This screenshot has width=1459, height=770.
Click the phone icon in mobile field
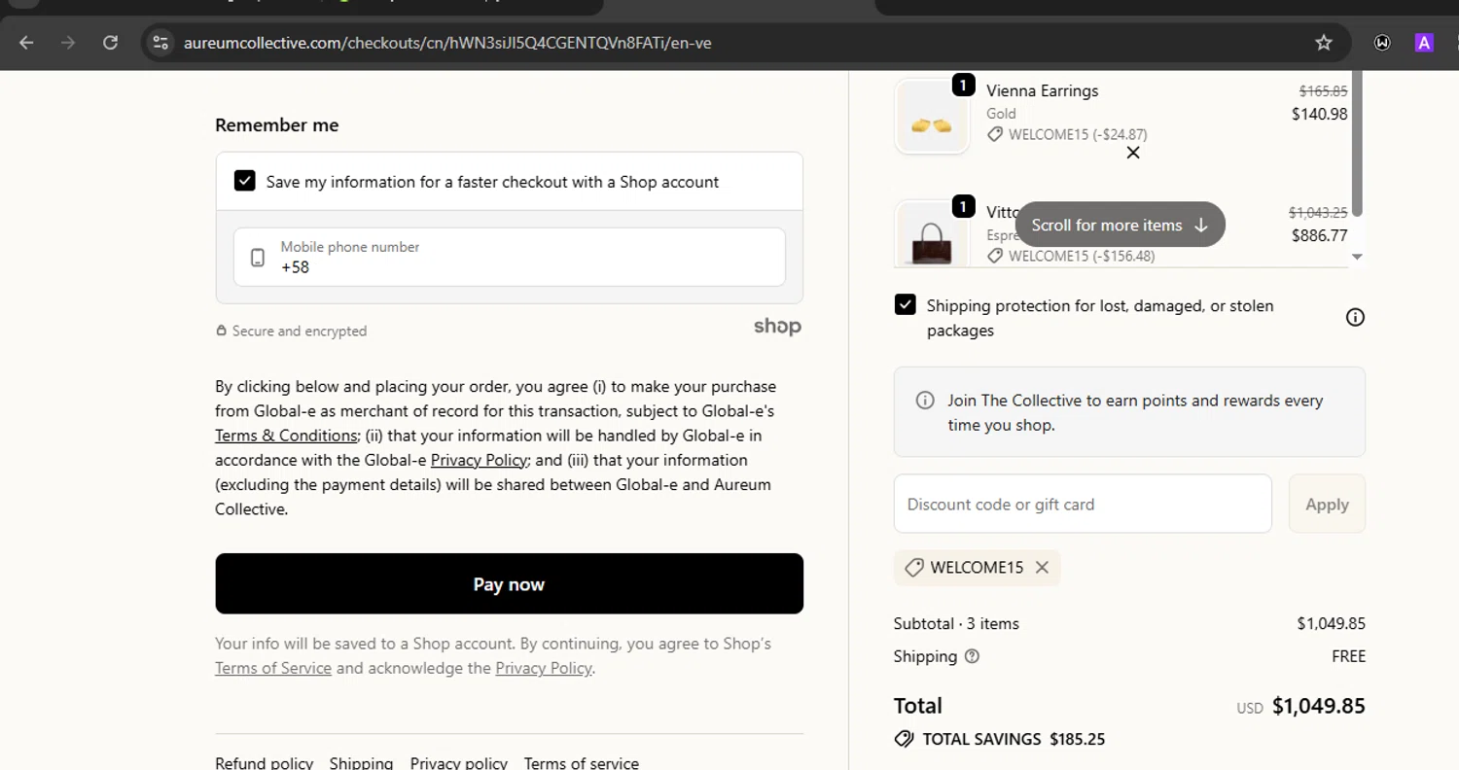coord(258,258)
